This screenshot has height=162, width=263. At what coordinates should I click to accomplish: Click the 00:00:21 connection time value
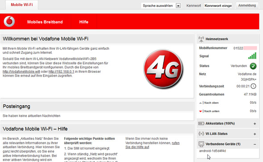pos(243,86)
